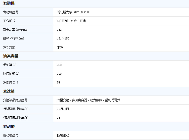Click the 潍坊斯太尔 WD615G.220 engine model value
Image resolution: width=189 pixels, height=140 pixels.
click(73, 12)
